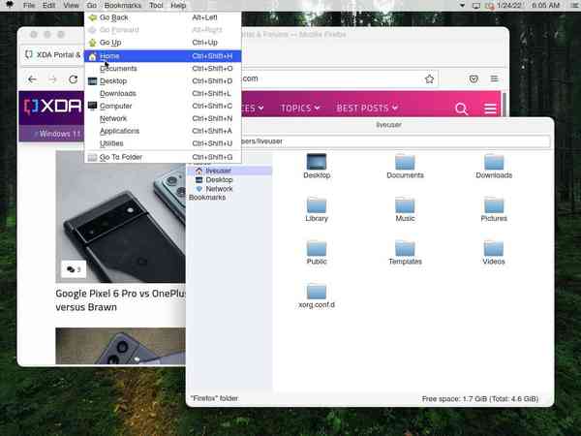
Task: Choose Go Up from Go menu
Action: coord(163,43)
